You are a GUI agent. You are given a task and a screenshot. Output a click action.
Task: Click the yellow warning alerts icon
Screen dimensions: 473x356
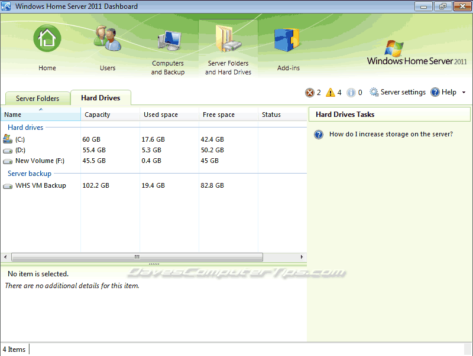coord(331,93)
